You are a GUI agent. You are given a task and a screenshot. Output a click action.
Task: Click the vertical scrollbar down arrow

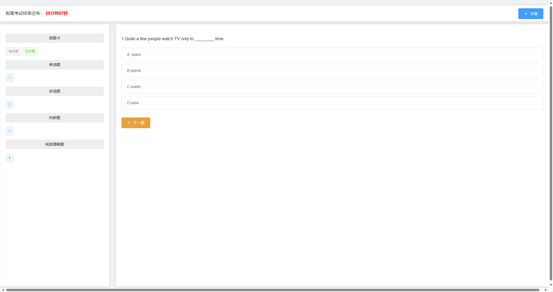(x=551, y=285)
